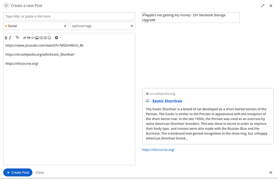The width and height of the screenshot is (278, 179).
Task: Add tags with the optional tags plus
Action: point(132,26)
